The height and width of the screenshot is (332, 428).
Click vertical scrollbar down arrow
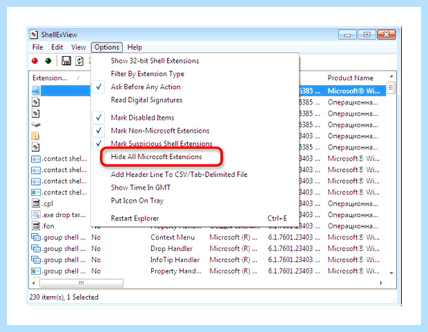(x=391, y=273)
